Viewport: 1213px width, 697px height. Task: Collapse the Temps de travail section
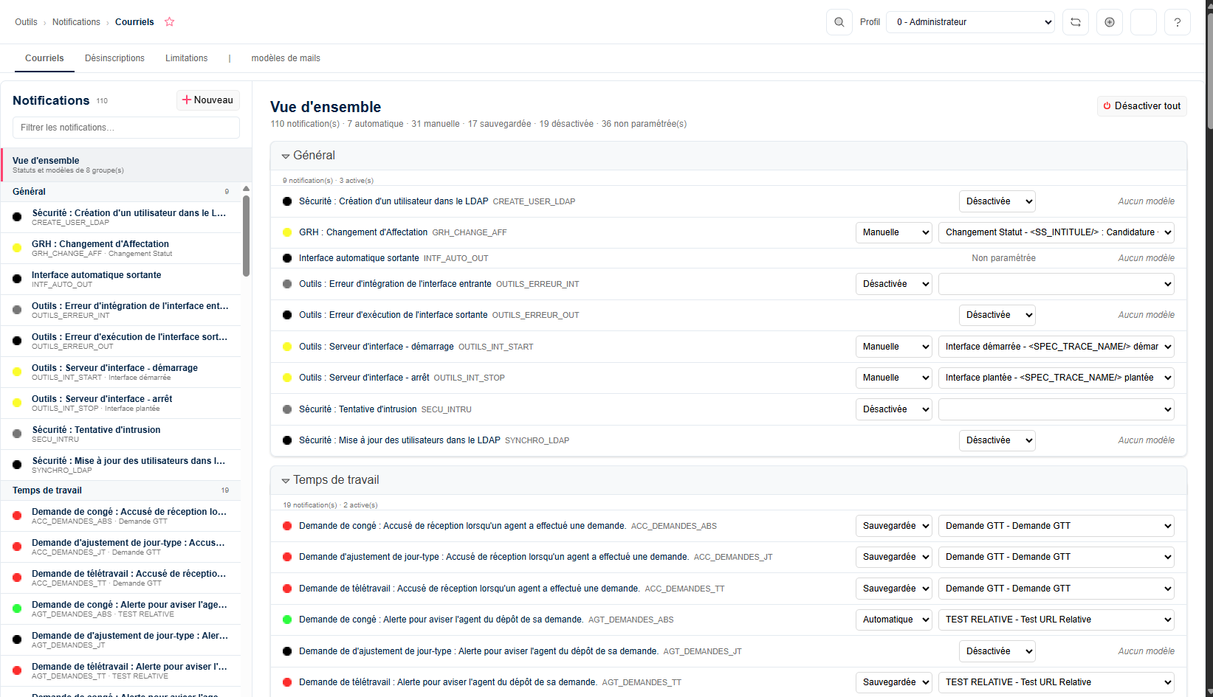click(285, 480)
